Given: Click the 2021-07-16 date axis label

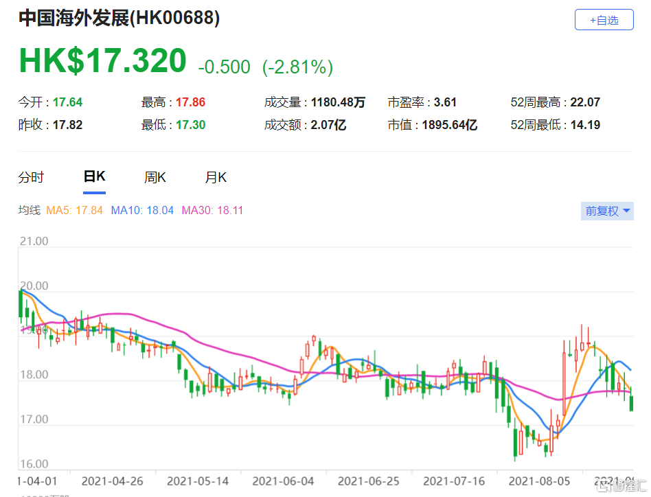Looking at the screenshot, I should 454,481.
